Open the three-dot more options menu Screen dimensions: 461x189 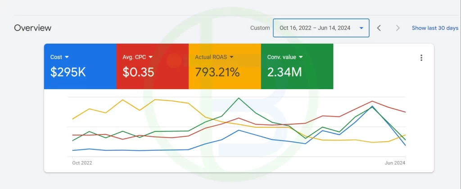(421, 58)
